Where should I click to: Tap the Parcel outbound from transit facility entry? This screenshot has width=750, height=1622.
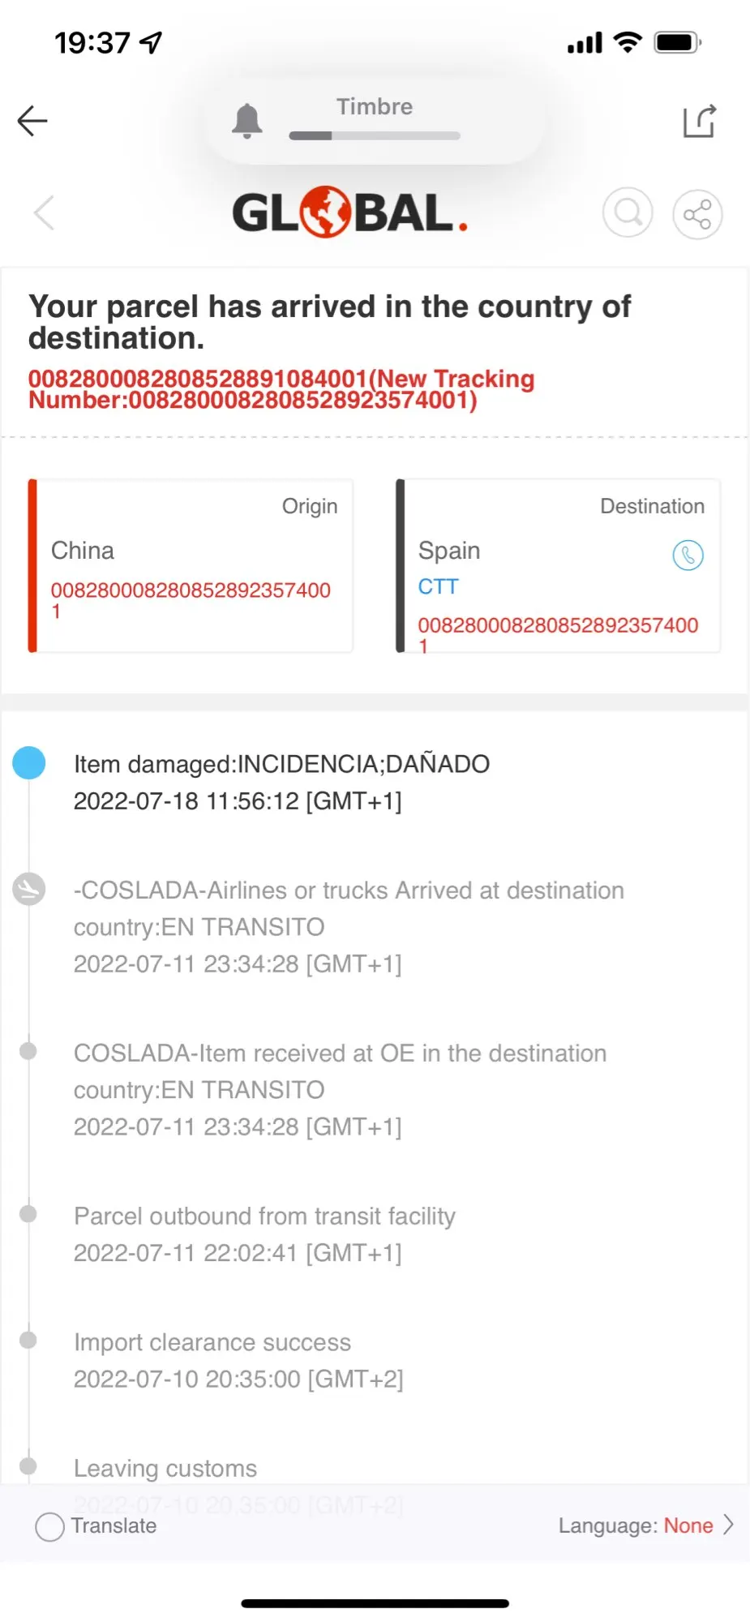click(x=264, y=1216)
